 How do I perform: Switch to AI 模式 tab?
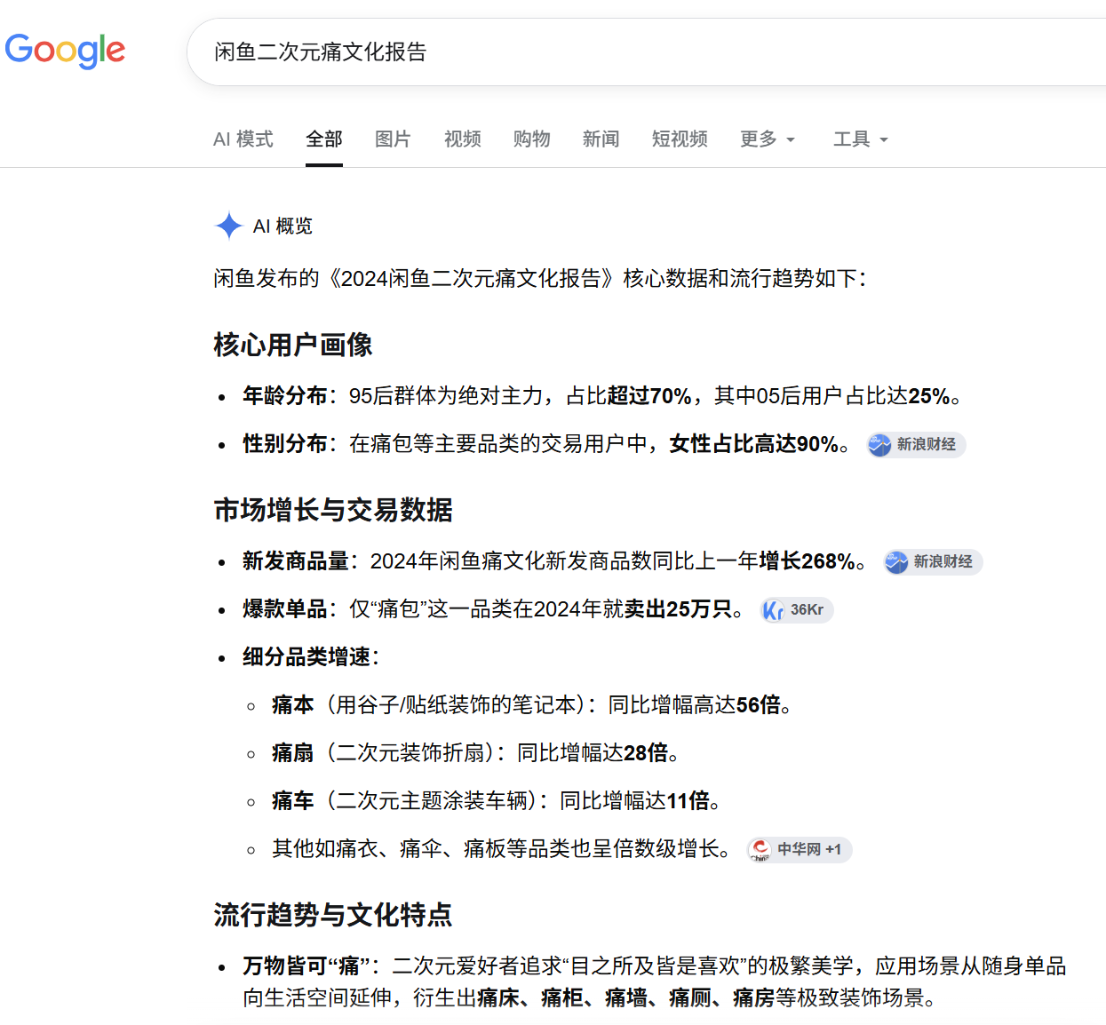click(243, 139)
